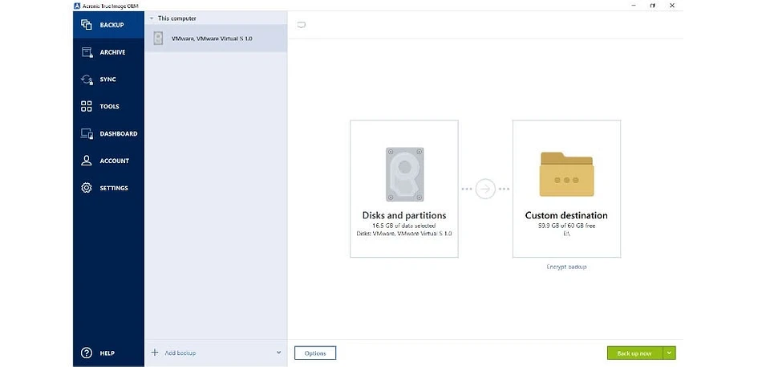
Task: Select the VMware disk icon in backup list
Action: click(158, 39)
